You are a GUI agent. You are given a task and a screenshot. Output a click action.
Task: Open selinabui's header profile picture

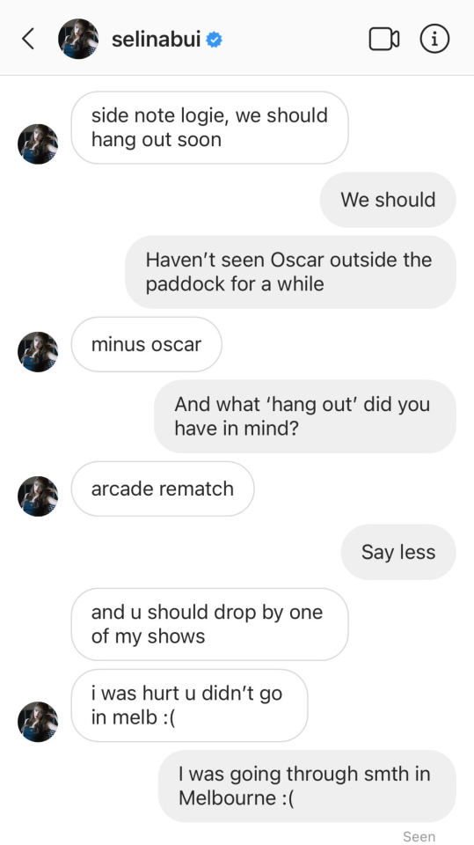(x=78, y=39)
